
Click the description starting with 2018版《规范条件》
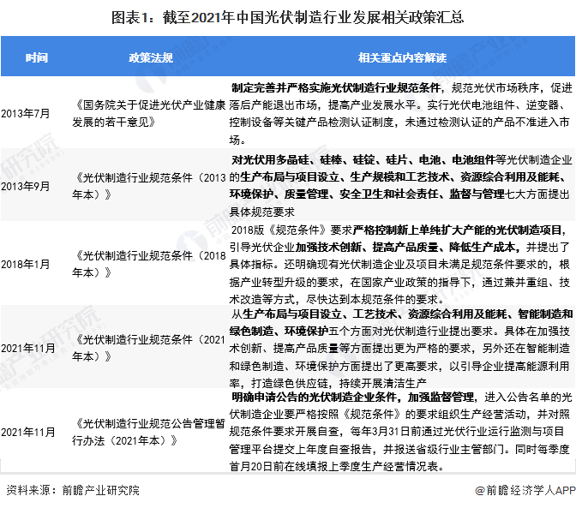coord(400,264)
